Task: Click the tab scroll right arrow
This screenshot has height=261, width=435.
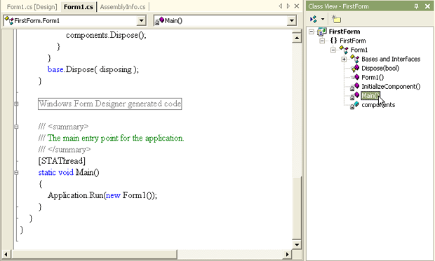Action: [x=288, y=6]
